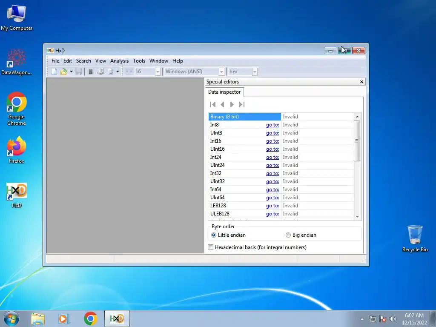
Task: Show hidden tray icons arrow
Action: click(362, 319)
